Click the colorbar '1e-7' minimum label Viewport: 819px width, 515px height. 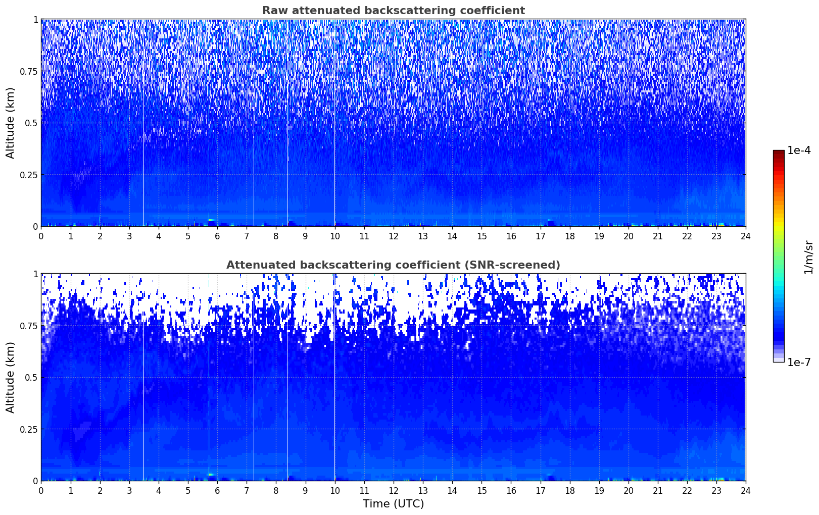coord(799,362)
